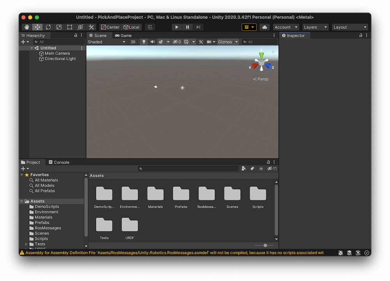Select All Materials favorite
The height and width of the screenshot is (281, 390).
point(44,180)
